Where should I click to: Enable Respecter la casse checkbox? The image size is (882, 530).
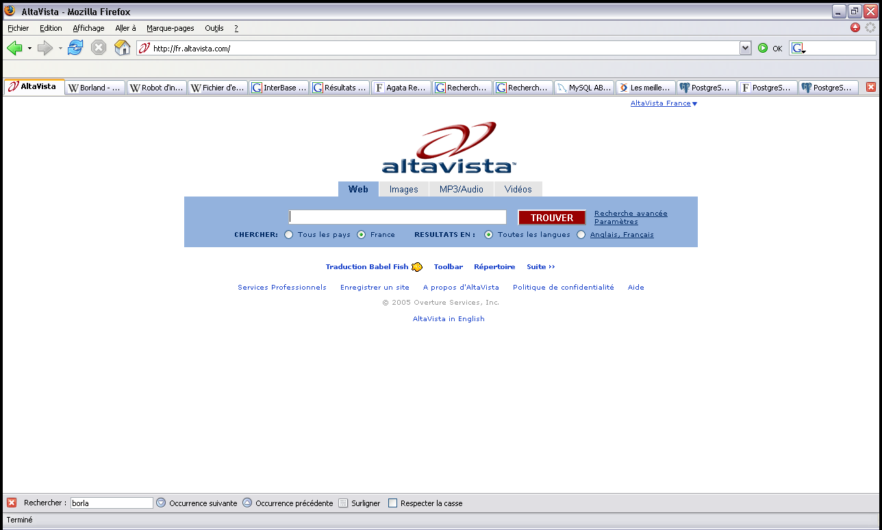(392, 503)
